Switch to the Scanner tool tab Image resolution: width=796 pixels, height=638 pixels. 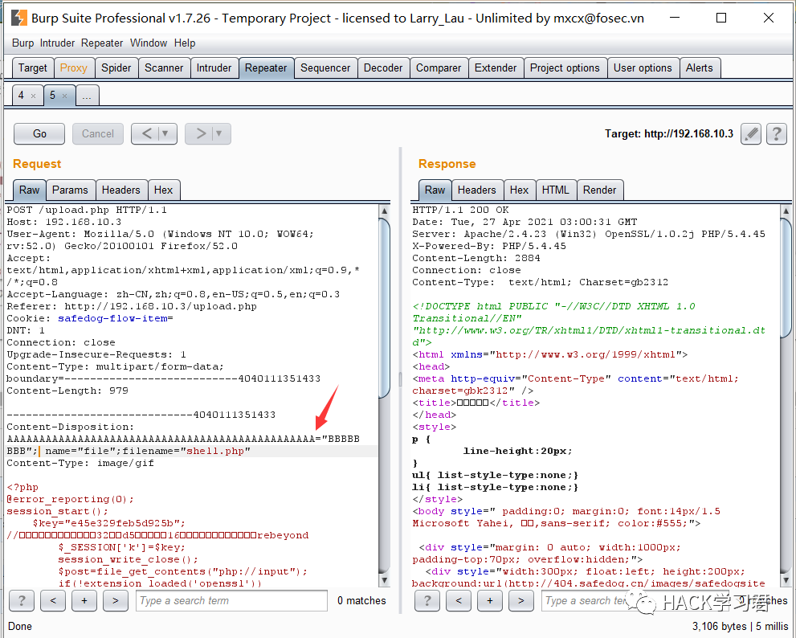tap(164, 68)
